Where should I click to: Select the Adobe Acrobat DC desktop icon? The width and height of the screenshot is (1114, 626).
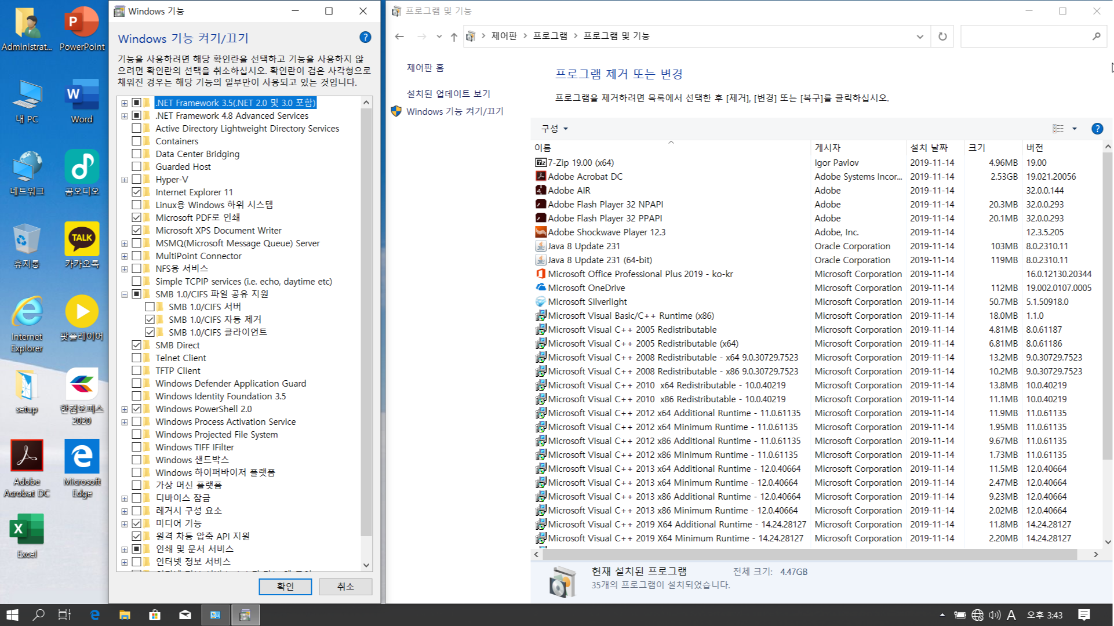(27, 468)
